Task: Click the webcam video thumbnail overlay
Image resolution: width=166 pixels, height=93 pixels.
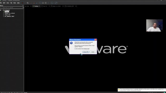Action: click(155, 25)
